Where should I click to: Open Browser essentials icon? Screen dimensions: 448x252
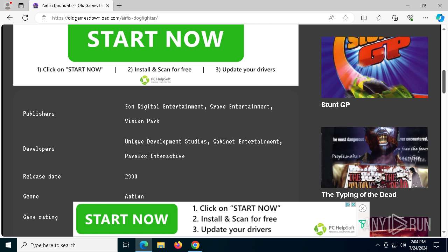[410, 18]
